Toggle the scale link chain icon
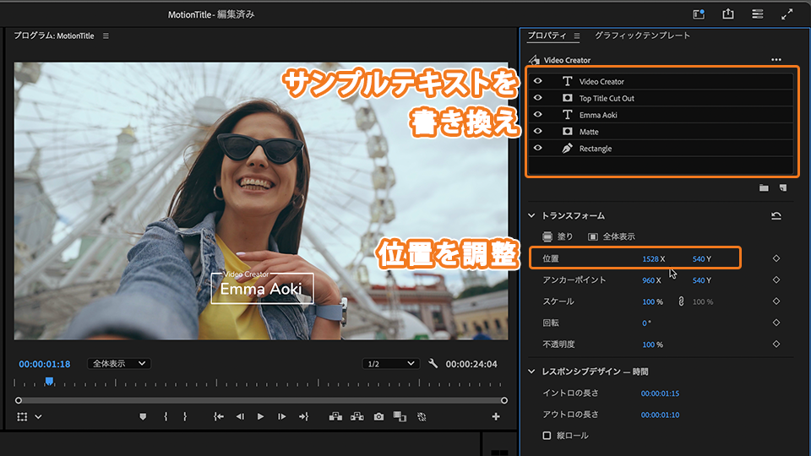Screen dimensions: 811x456 [x=680, y=301]
